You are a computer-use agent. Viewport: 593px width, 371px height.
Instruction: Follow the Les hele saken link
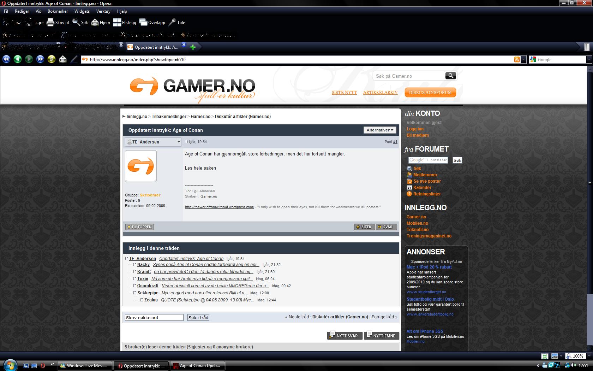[x=200, y=168]
